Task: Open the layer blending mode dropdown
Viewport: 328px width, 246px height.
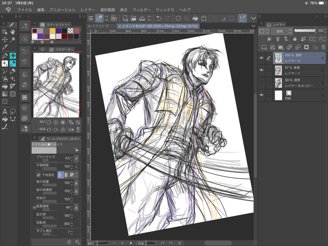Action: 282,31
